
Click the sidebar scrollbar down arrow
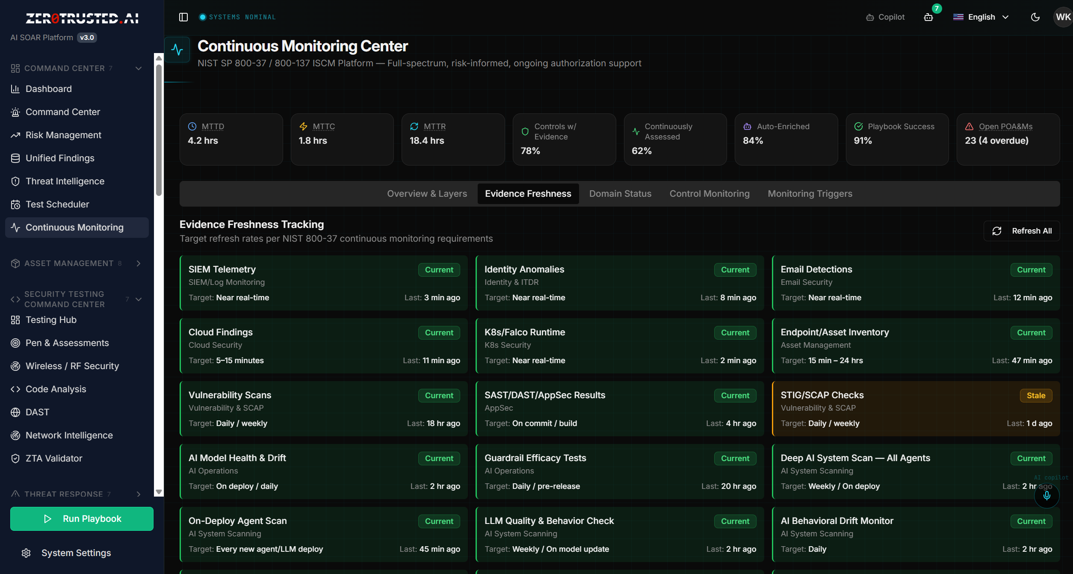coord(159,492)
